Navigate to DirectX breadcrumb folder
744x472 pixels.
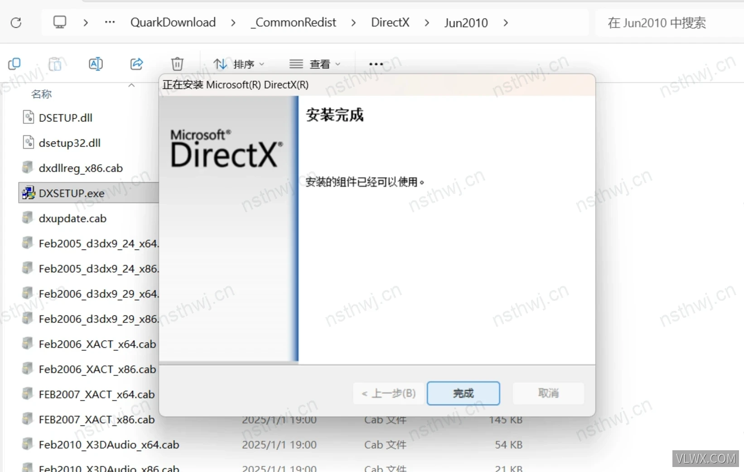[390, 22]
